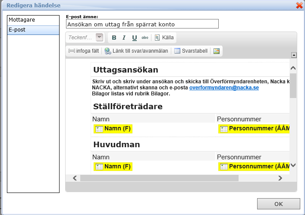Open the overformyndaren@nacka.se email link

(x=224, y=87)
